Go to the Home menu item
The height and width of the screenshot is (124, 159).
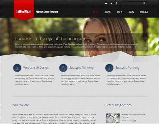tap(95, 12)
